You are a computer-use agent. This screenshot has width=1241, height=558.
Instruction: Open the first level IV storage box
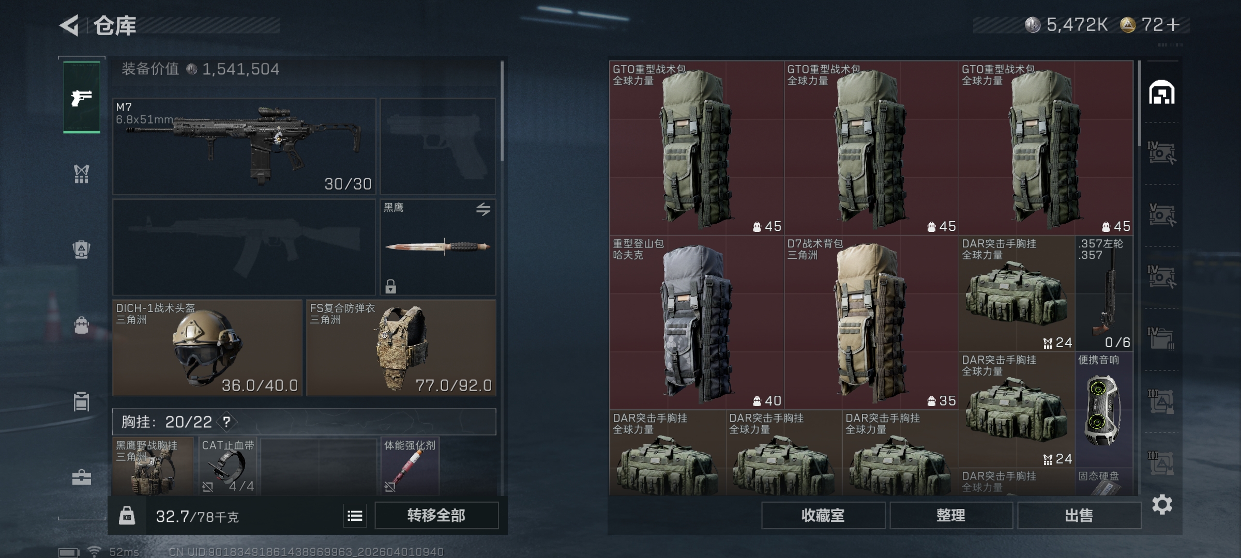click(1161, 153)
